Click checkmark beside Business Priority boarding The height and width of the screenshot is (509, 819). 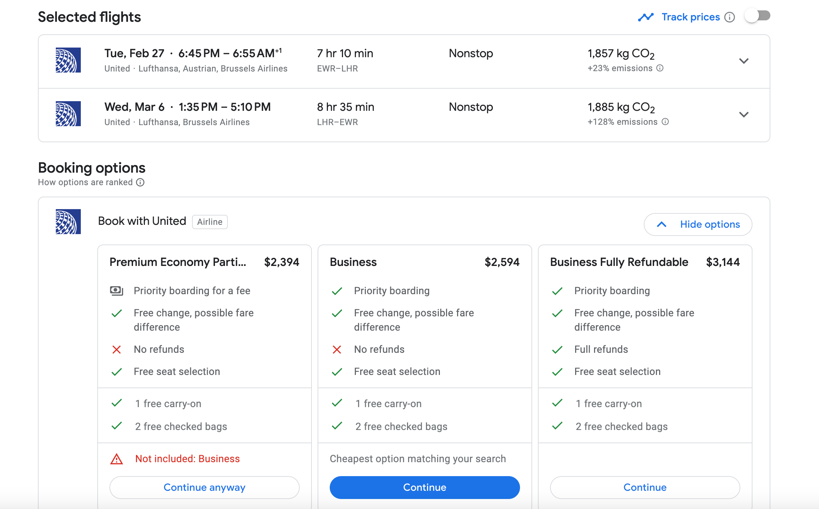click(x=337, y=291)
